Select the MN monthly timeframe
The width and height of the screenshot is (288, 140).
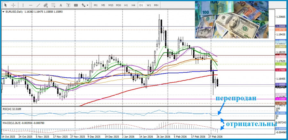(x=156, y=5)
